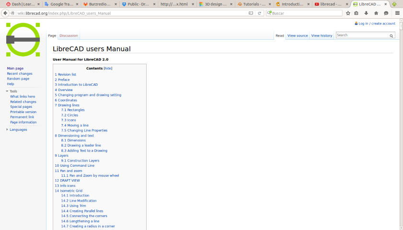403x230 pixels.
Task: Click the LibreCAD wiki logo
Action: [23, 40]
